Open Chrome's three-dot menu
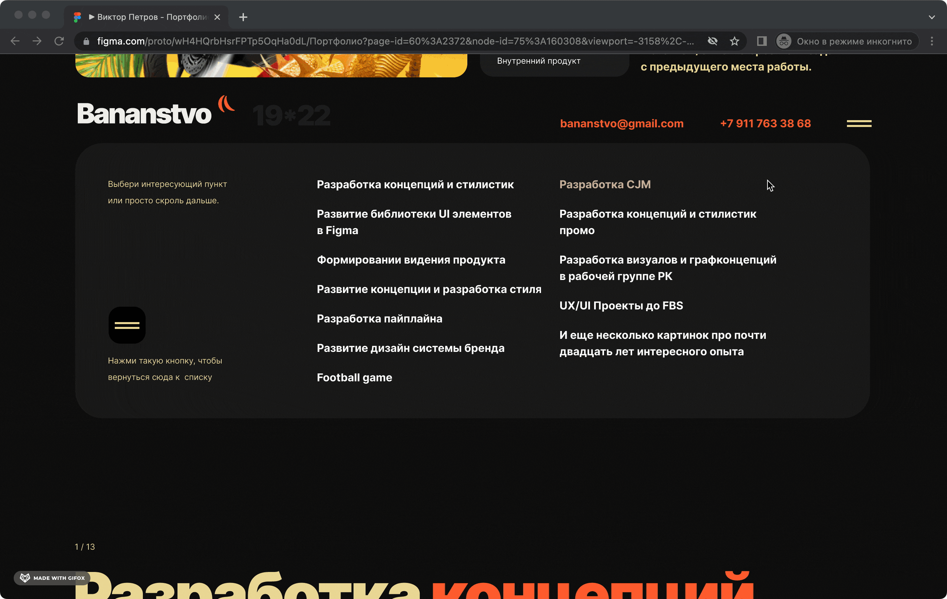 [x=932, y=41]
